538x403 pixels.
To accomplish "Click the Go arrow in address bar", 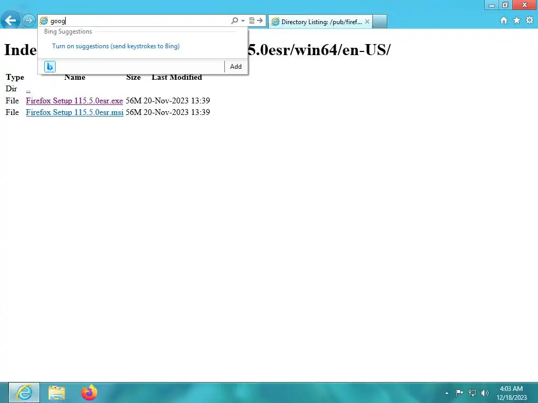I will (x=260, y=20).
